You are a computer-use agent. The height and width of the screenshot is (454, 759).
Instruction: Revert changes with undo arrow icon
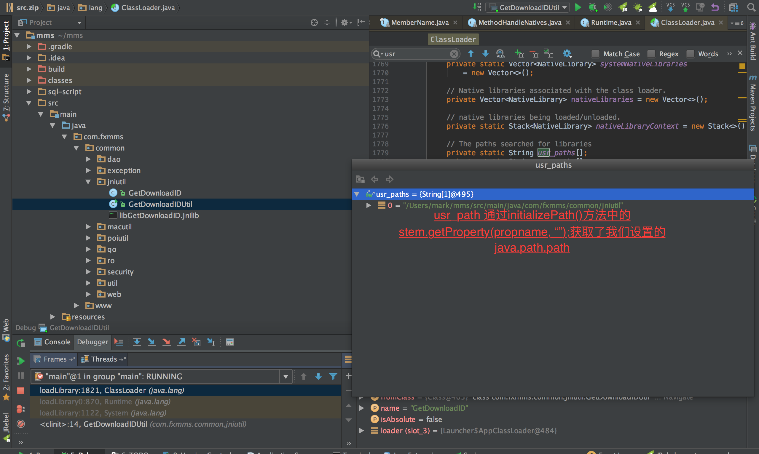coord(715,7)
